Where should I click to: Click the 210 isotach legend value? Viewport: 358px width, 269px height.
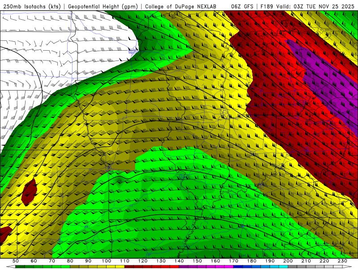tap(306, 261)
